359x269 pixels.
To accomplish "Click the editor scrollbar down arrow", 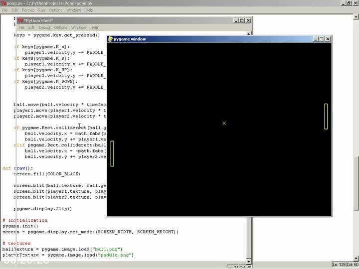I will (356, 259).
